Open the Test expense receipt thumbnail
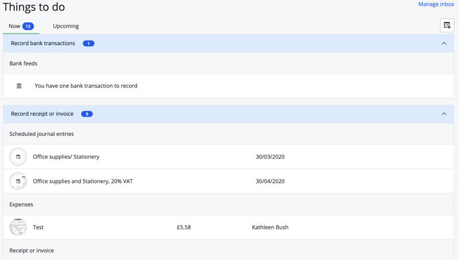Viewport: 459px width, 260px height. [18, 227]
